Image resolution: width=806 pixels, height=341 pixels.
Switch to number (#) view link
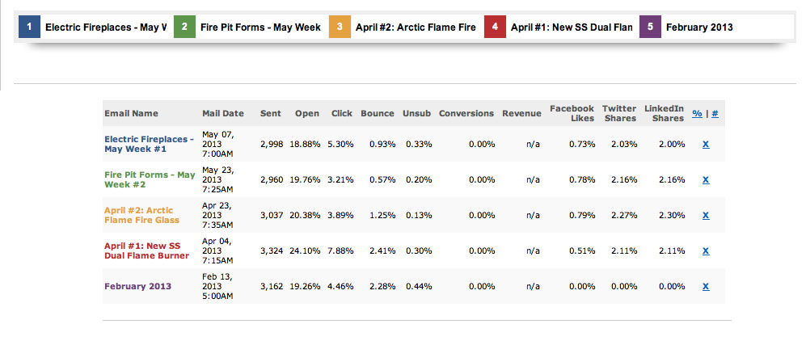(x=715, y=114)
